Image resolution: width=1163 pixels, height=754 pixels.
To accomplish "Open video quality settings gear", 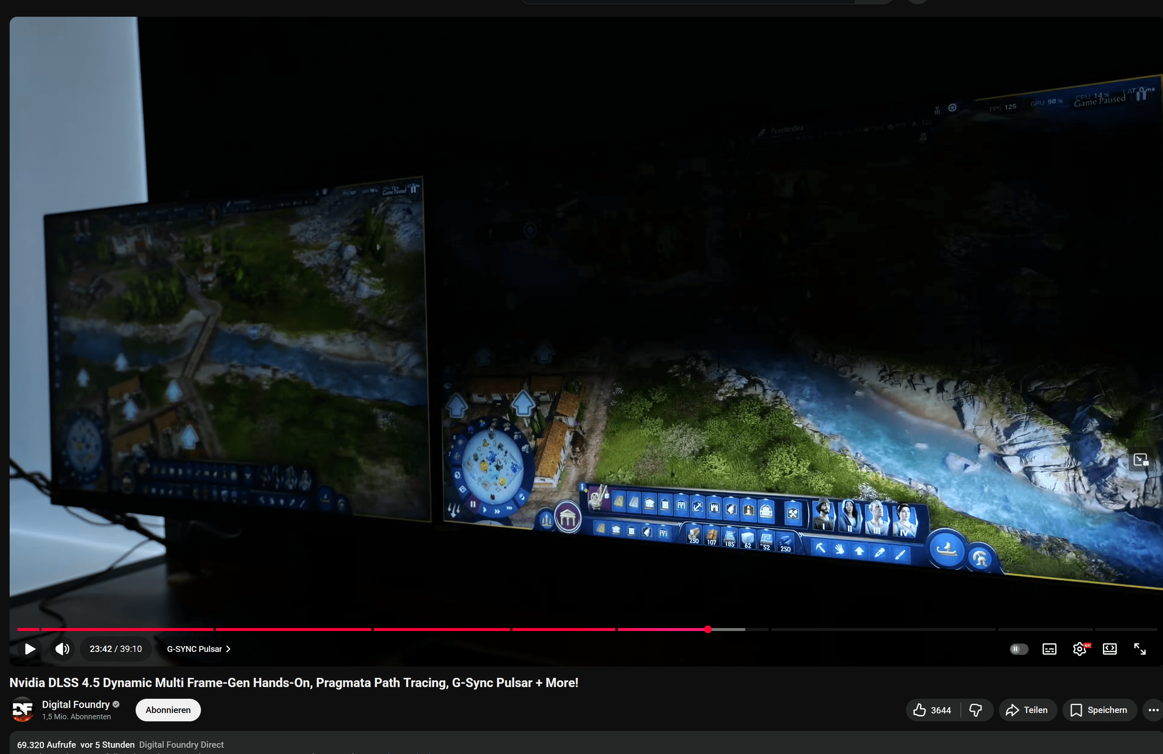I will click(x=1079, y=649).
